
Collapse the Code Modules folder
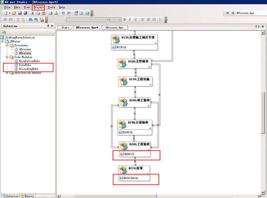(x=7, y=57)
